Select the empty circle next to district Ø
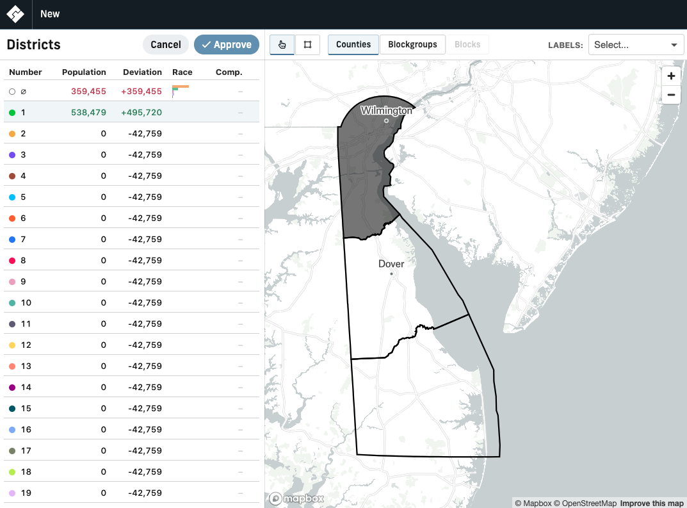 pos(12,91)
